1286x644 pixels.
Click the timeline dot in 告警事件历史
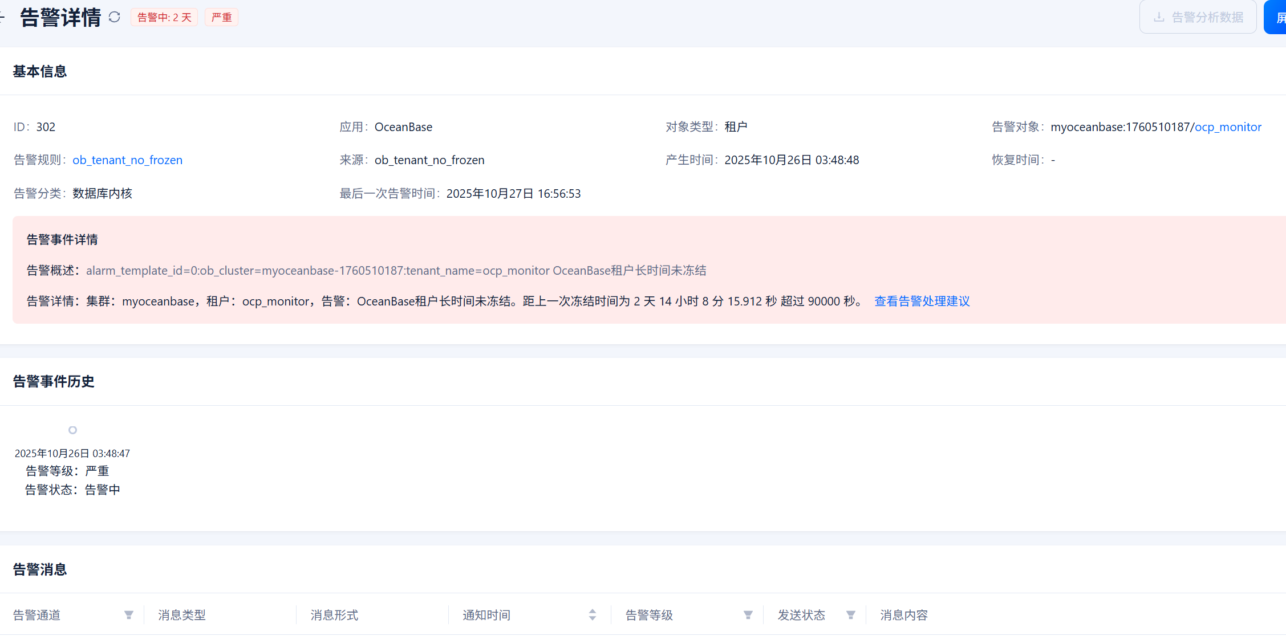click(72, 430)
